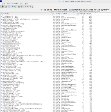111x112 pixels.
Task: Sort by the Exchange column header
Action: pyautogui.click(x=57, y=14)
